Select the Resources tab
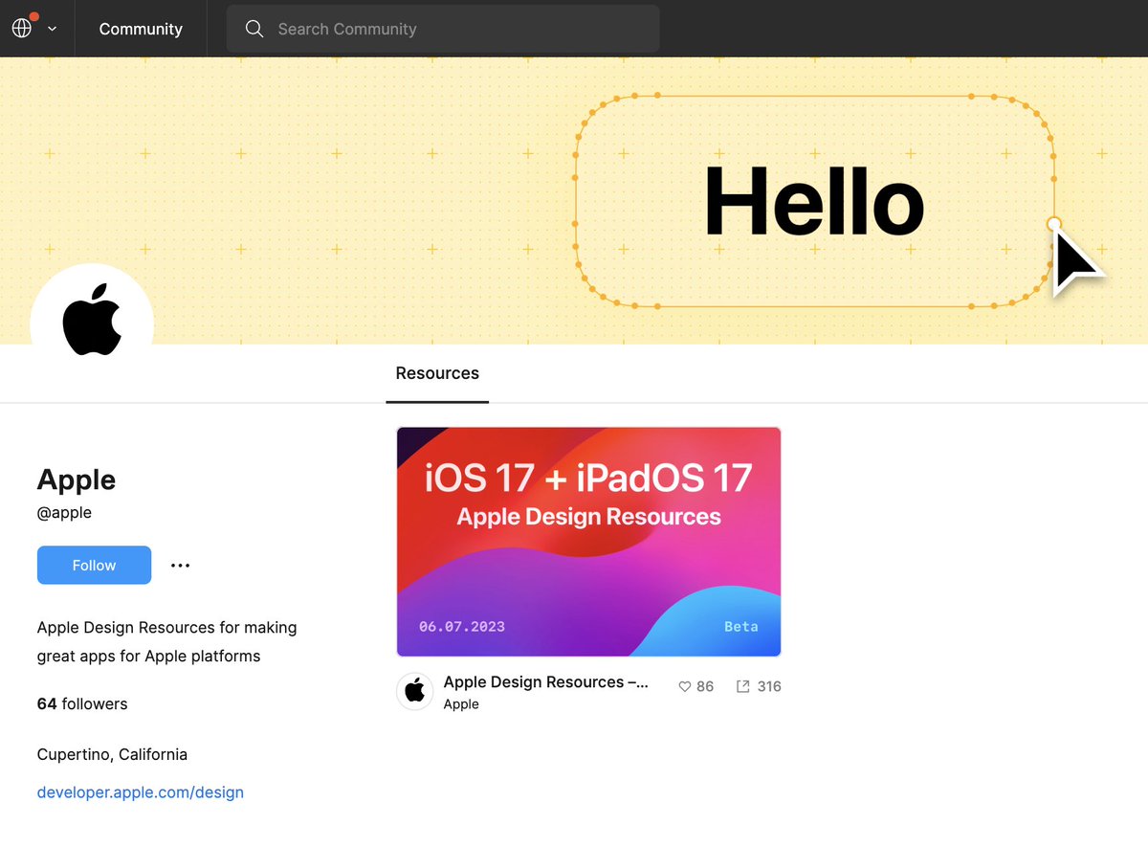 (437, 373)
